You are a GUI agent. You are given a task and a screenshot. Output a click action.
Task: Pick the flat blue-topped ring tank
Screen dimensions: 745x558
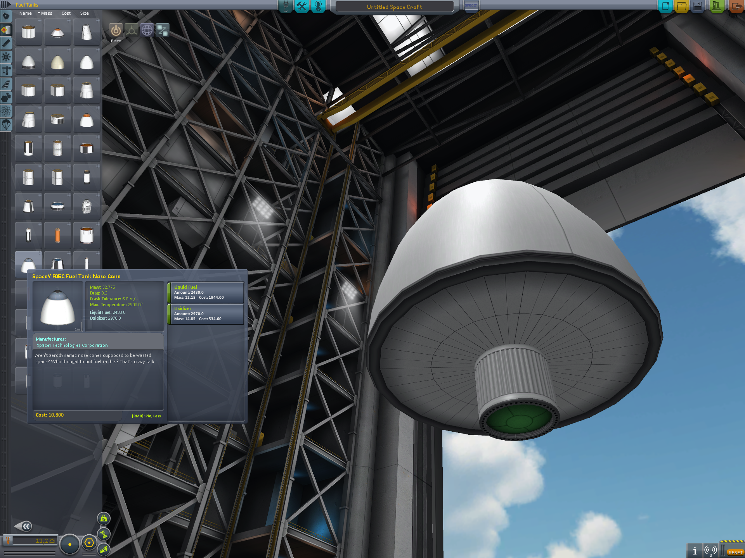pos(57,206)
